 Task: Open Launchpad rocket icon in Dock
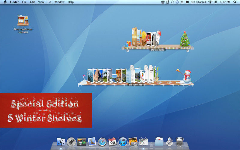tap(71, 142)
